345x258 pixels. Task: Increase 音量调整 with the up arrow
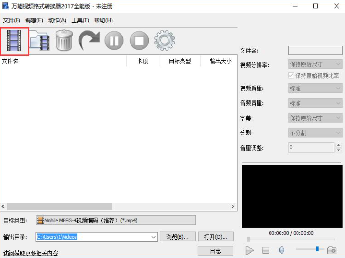coord(339,145)
